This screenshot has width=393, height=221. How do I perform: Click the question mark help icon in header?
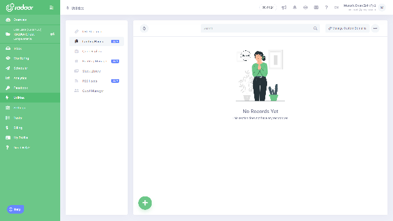tap(326, 7)
